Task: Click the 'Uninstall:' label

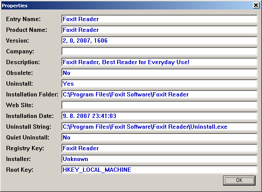Action: (x=19, y=84)
